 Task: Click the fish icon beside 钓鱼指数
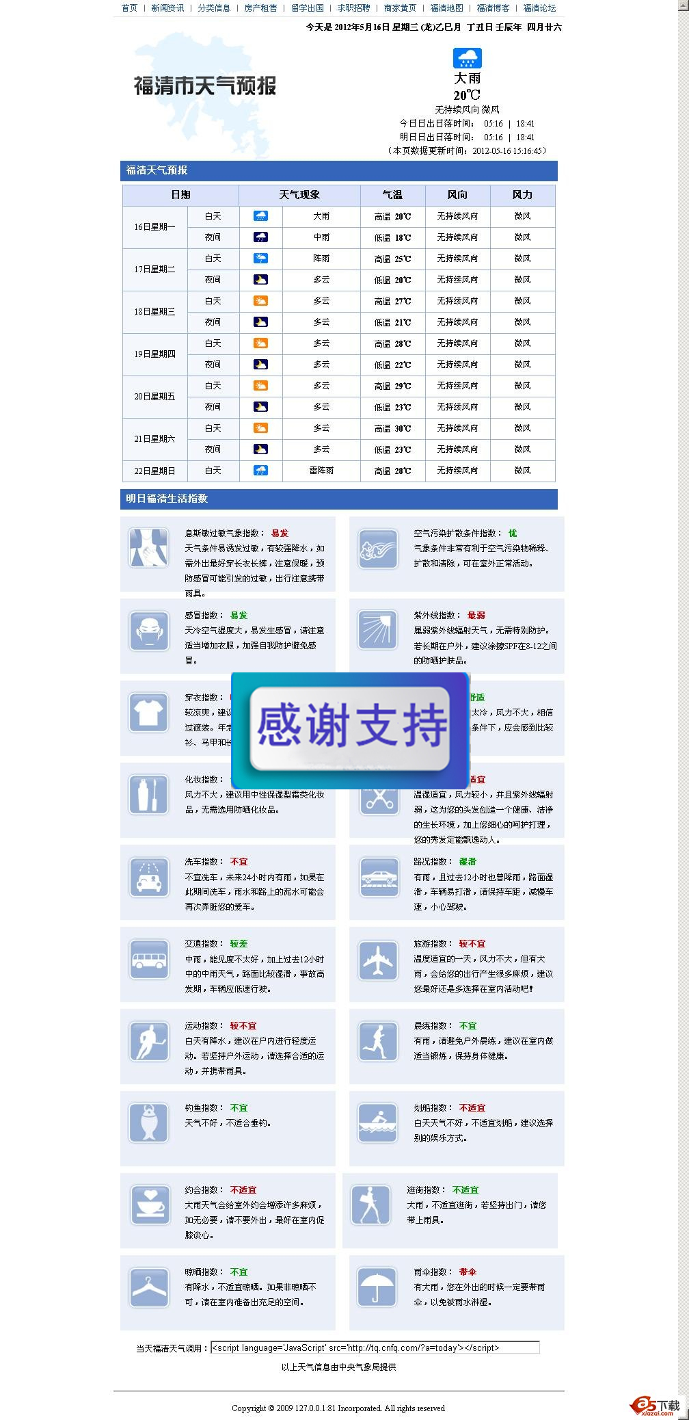pyautogui.click(x=148, y=1123)
